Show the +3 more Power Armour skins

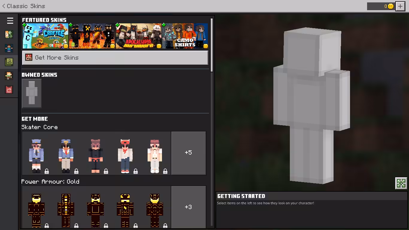click(x=188, y=207)
